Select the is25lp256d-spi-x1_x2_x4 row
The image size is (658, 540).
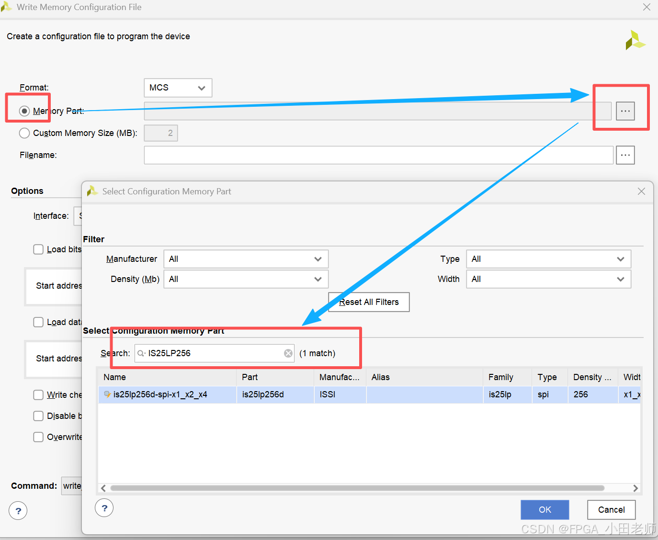point(369,394)
